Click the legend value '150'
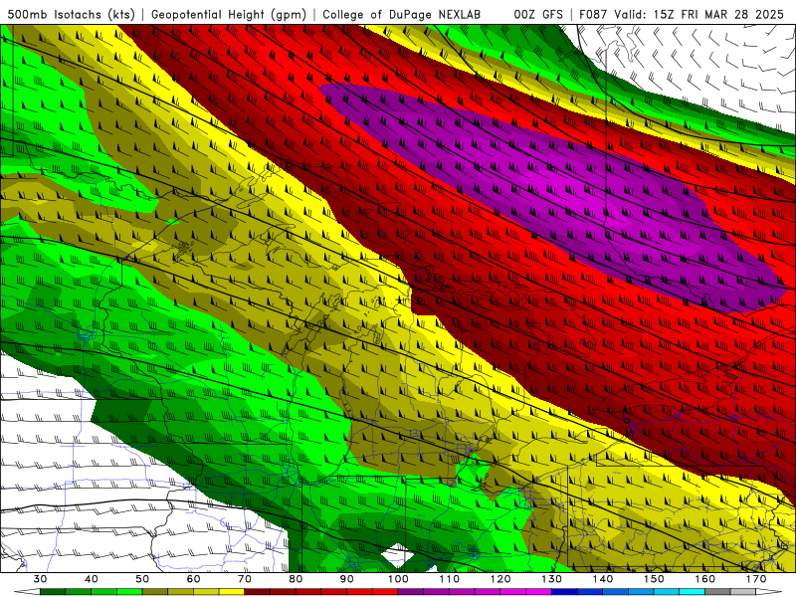 click(654, 579)
